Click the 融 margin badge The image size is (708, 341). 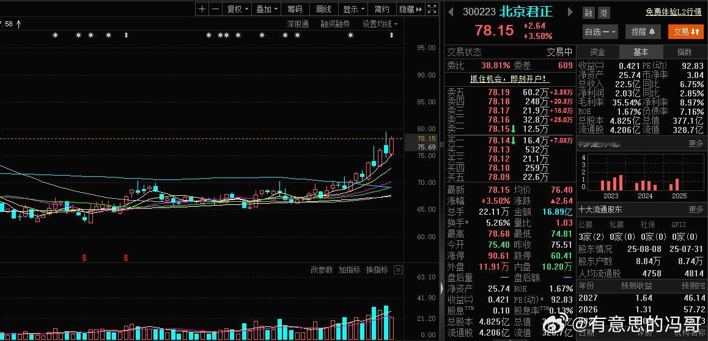pyautogui.click(x=588, y=13)
